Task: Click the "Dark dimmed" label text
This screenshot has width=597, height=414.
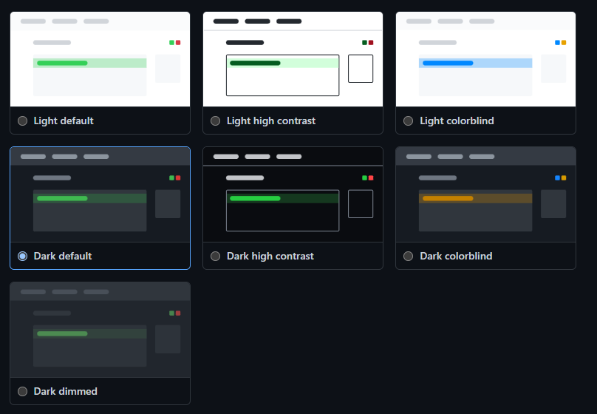Action: [66, 391]
